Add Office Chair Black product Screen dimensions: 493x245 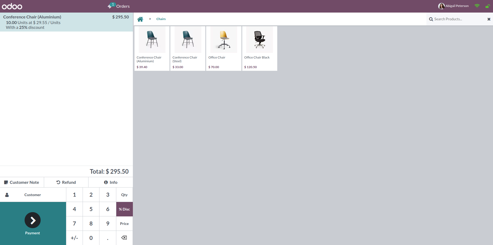click(260, 48)
